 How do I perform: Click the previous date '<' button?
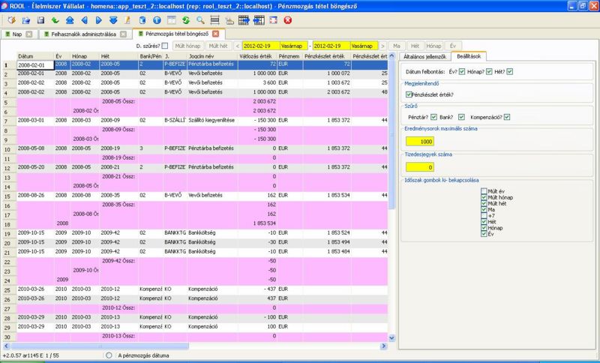[237, 46]
